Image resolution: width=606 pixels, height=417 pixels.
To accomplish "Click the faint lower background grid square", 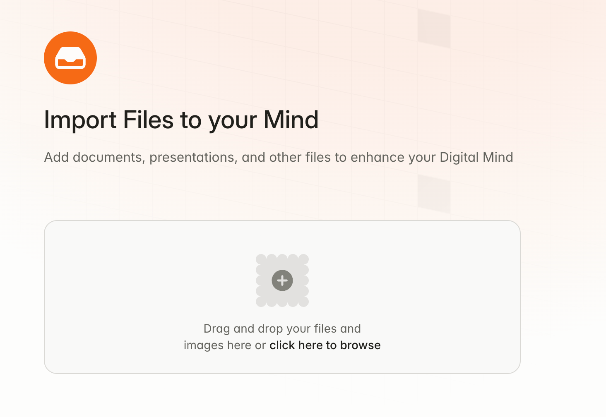I will tap(434, 194).
